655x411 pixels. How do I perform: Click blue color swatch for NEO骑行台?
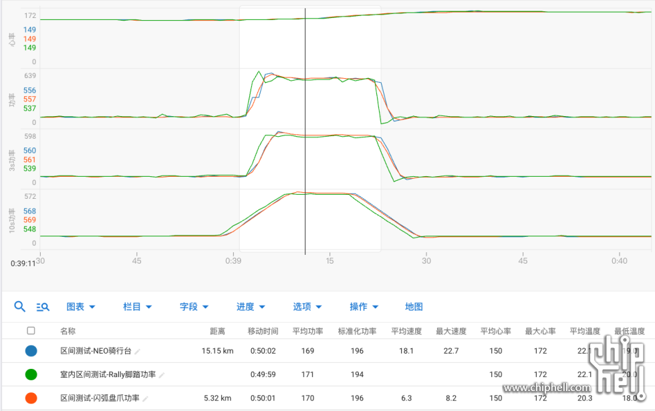(31, 351)
